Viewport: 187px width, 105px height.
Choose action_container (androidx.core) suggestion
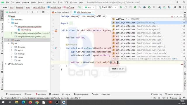[148, 23]
